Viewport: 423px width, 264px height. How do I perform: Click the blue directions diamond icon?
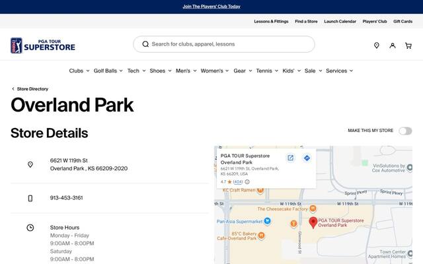(x=307, y=158)
